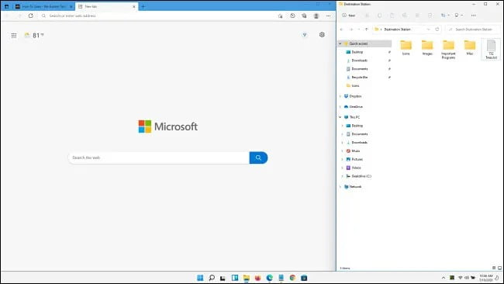Open the browser History icon

(x=292, y=16)
